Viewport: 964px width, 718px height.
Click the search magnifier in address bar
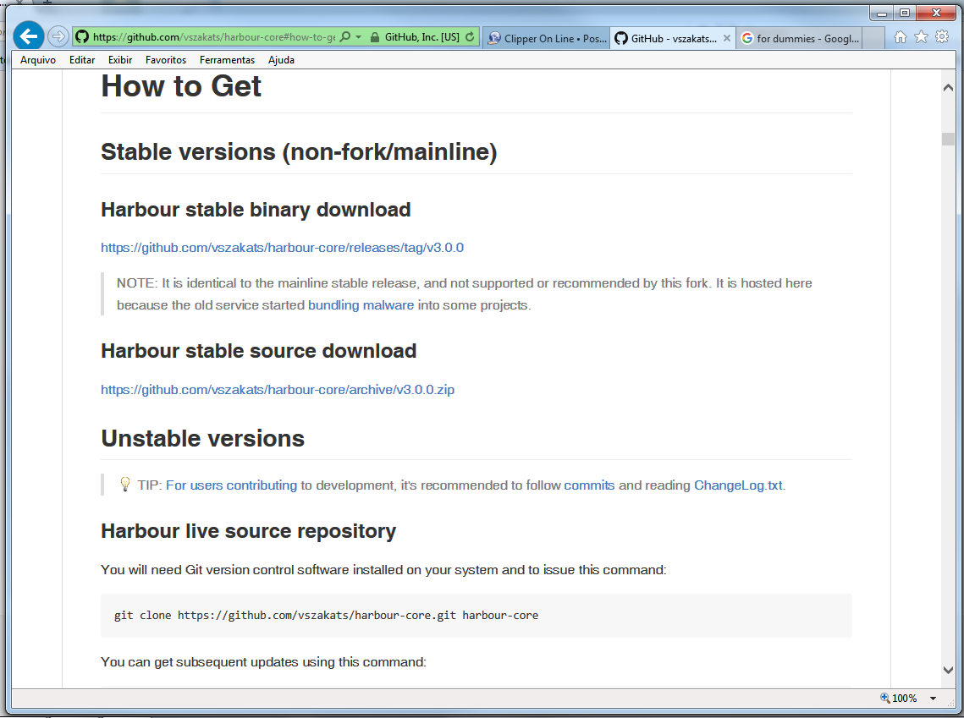click(345, 37)
